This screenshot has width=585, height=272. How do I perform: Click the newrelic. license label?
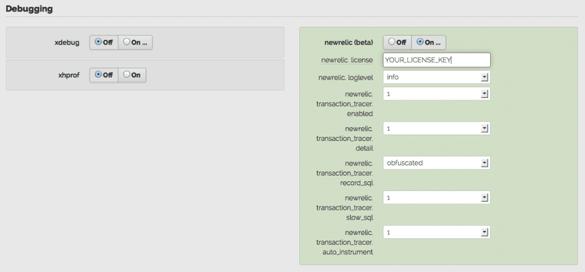pyautogui.click(x=347, y=60)
